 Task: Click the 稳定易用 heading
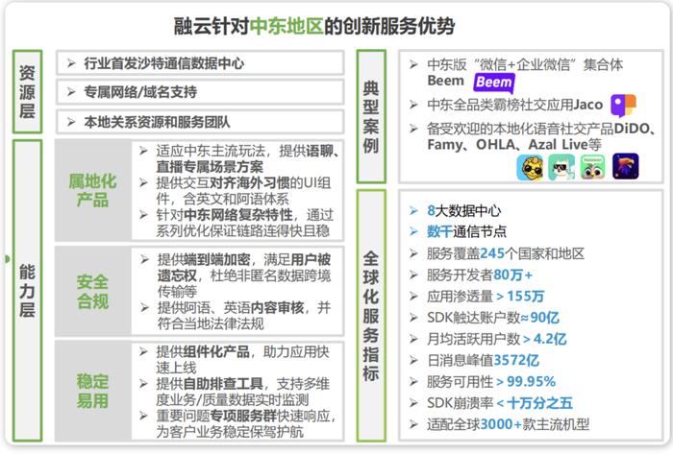coord(92,391)
